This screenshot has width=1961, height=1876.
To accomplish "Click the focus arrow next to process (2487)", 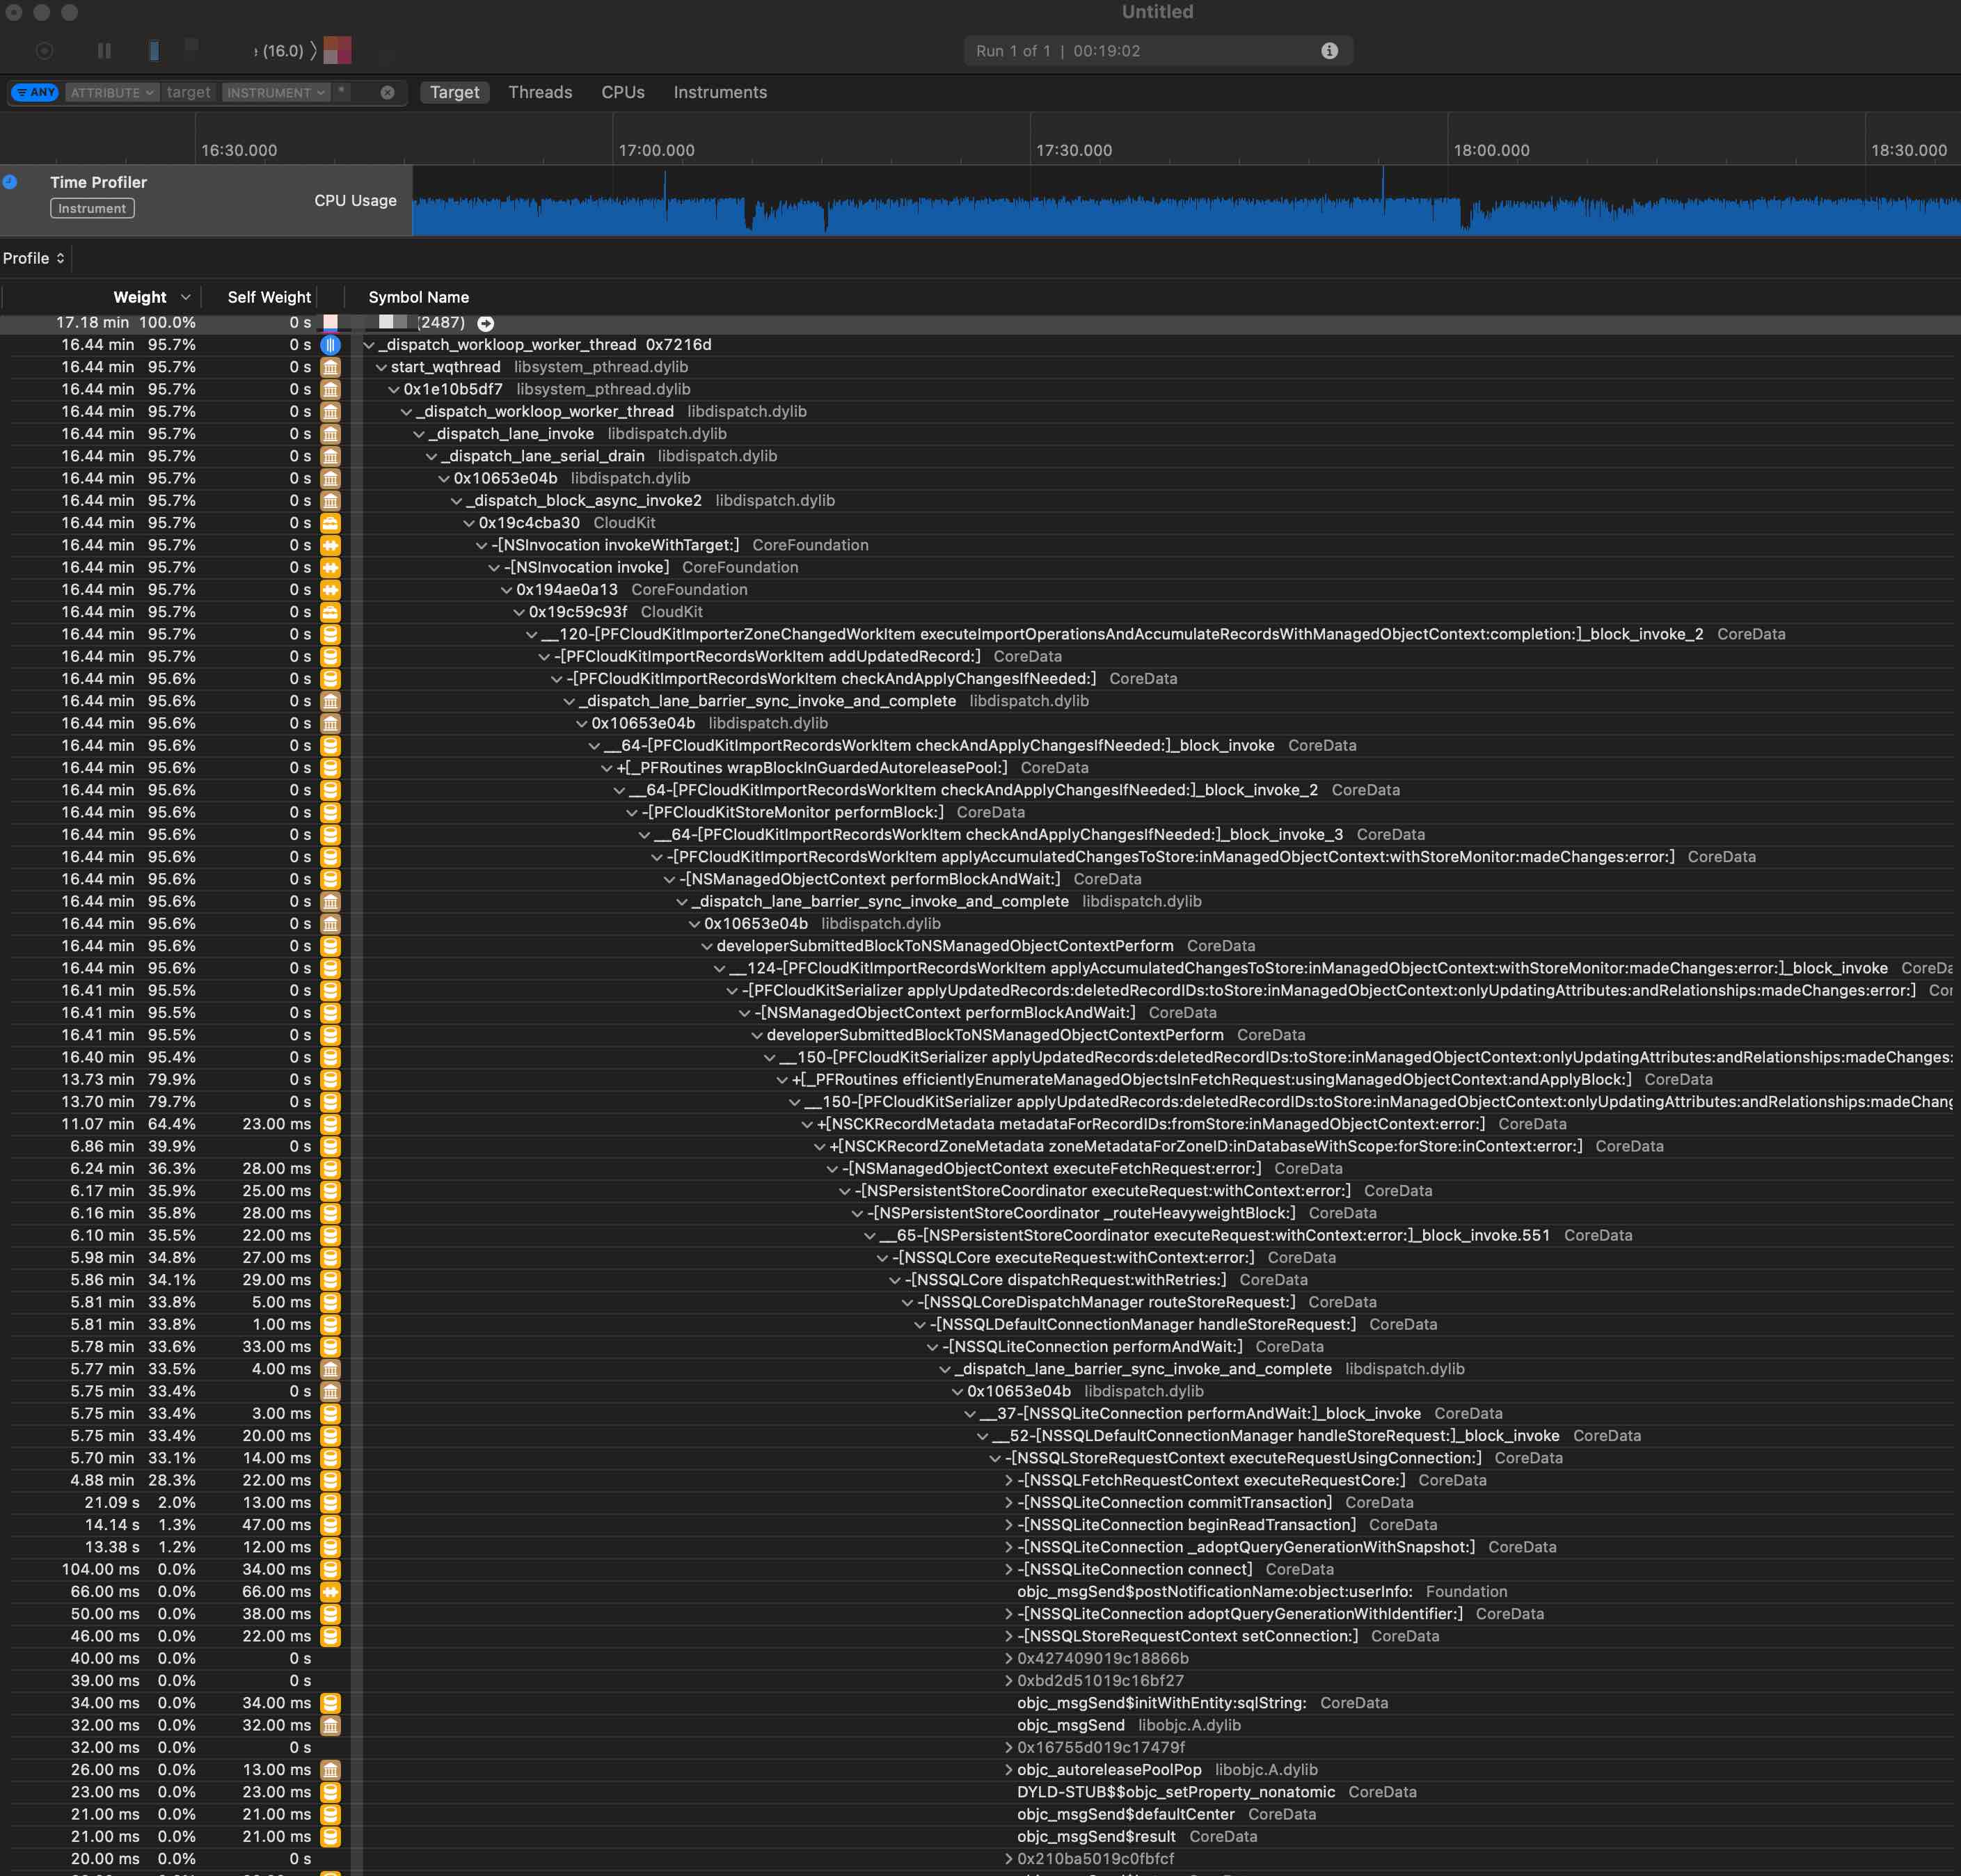I will 486,323.
